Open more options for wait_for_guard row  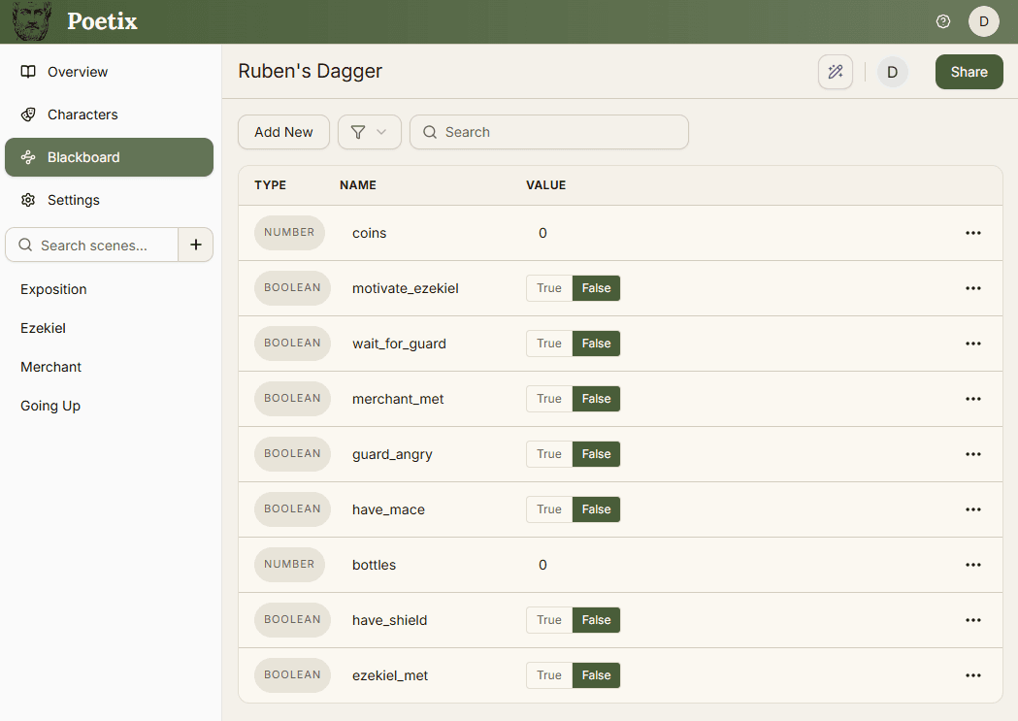click(x=972, y=344)
